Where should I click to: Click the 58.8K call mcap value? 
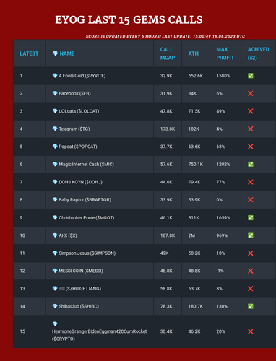166,289
